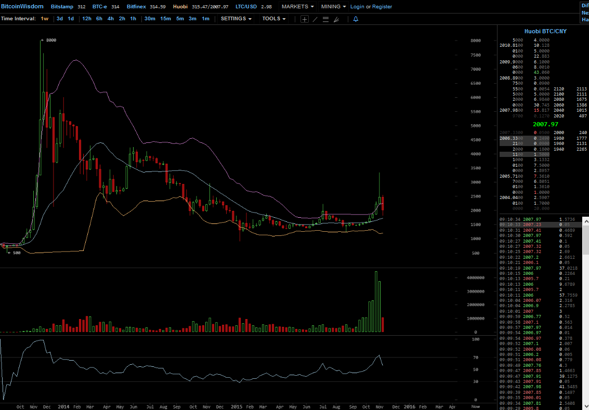
Task: Click the 2120 depth price level
Action: point(558,89)
